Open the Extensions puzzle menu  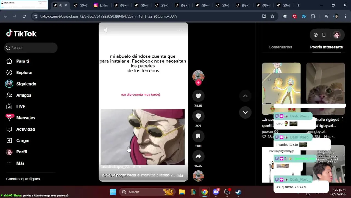click(313, 16)
